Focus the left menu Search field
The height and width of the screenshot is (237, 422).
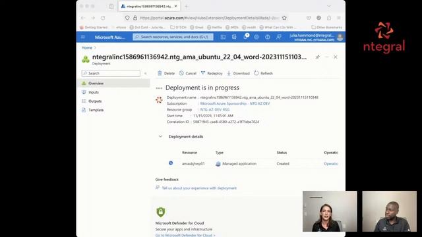point(111,73)
